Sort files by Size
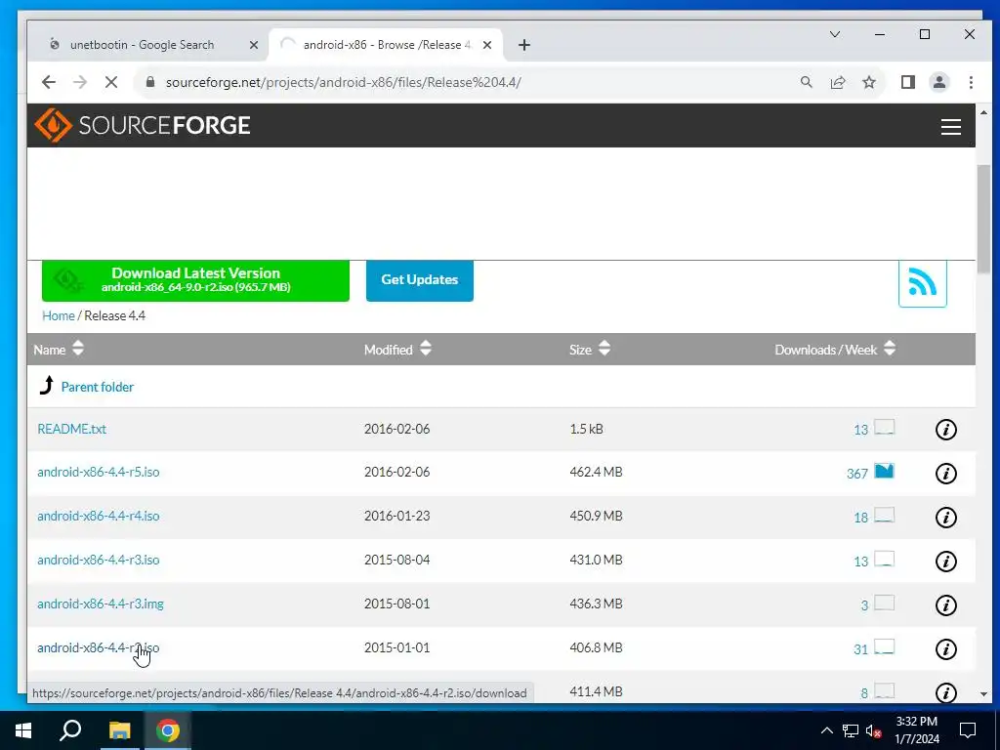The width and height of the screenshot is (1000, 750). point(590,349)
